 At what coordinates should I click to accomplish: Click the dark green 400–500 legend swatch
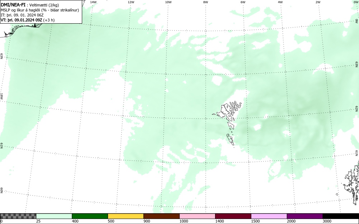pos(90,216)
